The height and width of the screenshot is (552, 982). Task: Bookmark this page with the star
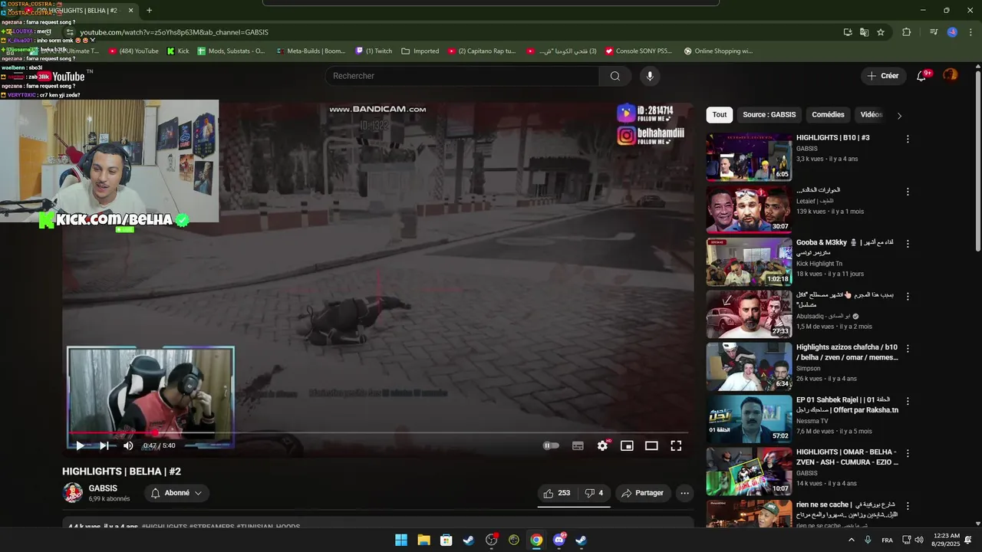(x=881, y=32)
